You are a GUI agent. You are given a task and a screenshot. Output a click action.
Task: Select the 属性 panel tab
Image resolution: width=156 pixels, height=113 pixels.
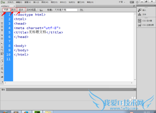click(x=3, y=90)
